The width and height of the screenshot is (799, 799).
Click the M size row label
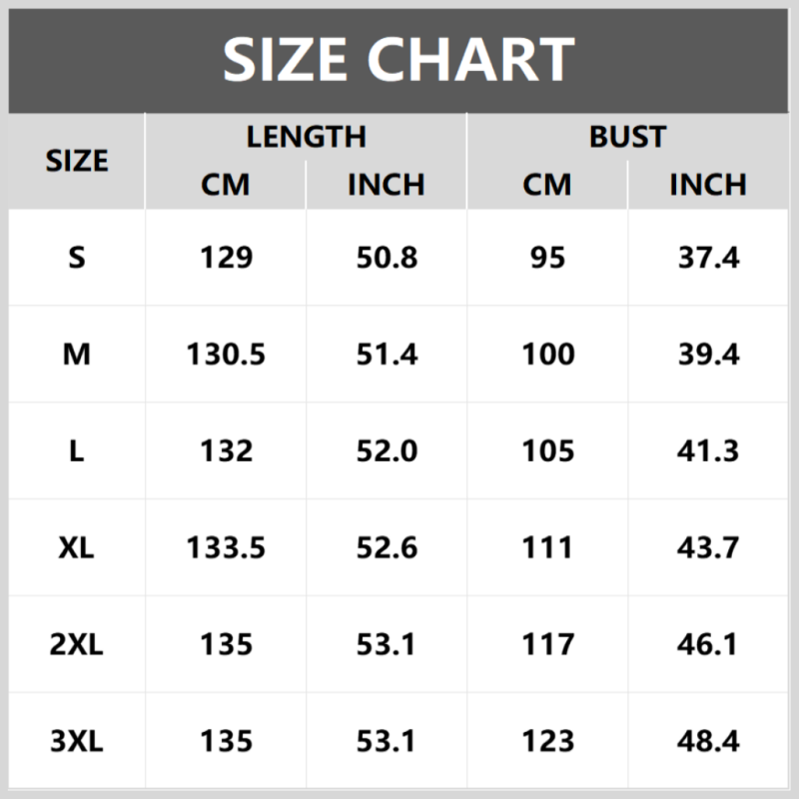[x=77, y=355]
